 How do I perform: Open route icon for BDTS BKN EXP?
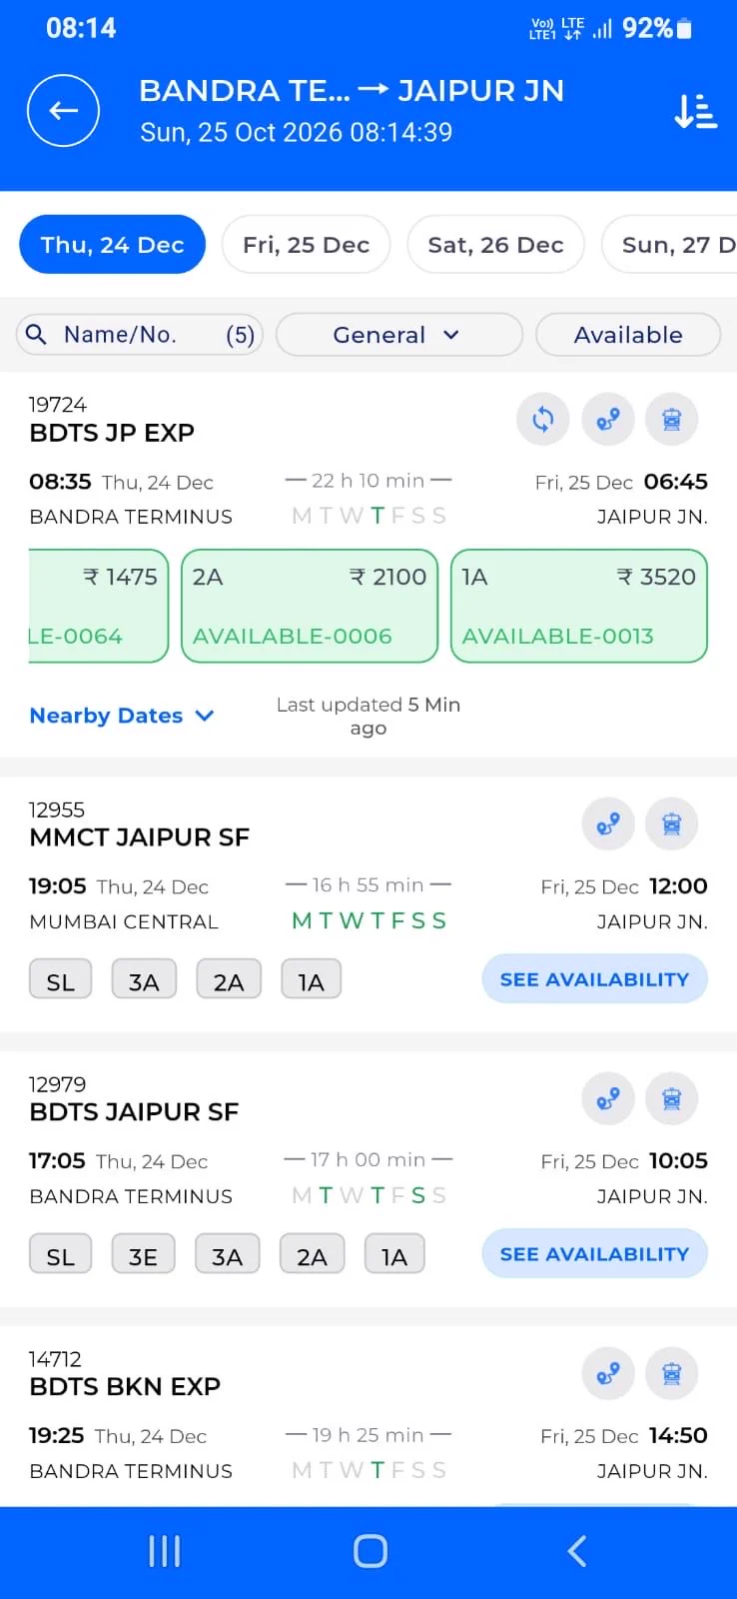[608, 1374]
